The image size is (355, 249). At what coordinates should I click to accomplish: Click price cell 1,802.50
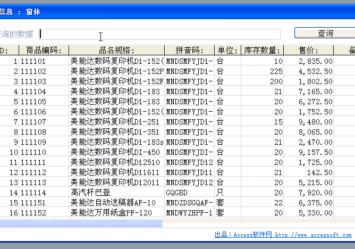click(309, 81)
